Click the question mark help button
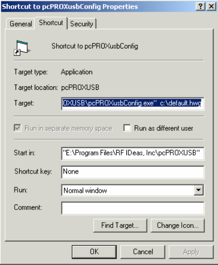218x265 pixels. [200, 7]
